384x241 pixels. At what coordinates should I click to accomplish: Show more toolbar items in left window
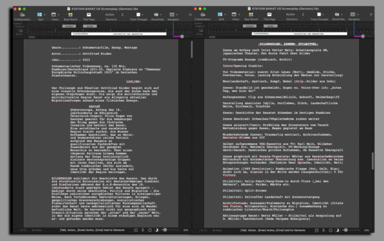[190, 15]
